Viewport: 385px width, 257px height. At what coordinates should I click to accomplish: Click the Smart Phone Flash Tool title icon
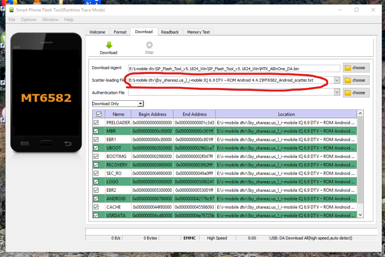coord(11,10)
